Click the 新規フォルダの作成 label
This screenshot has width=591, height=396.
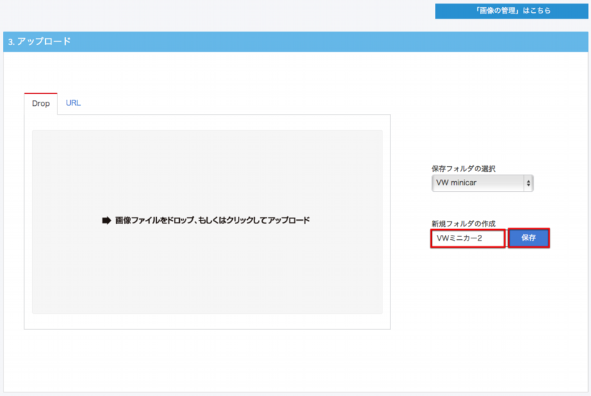click(x=463, y=223)
